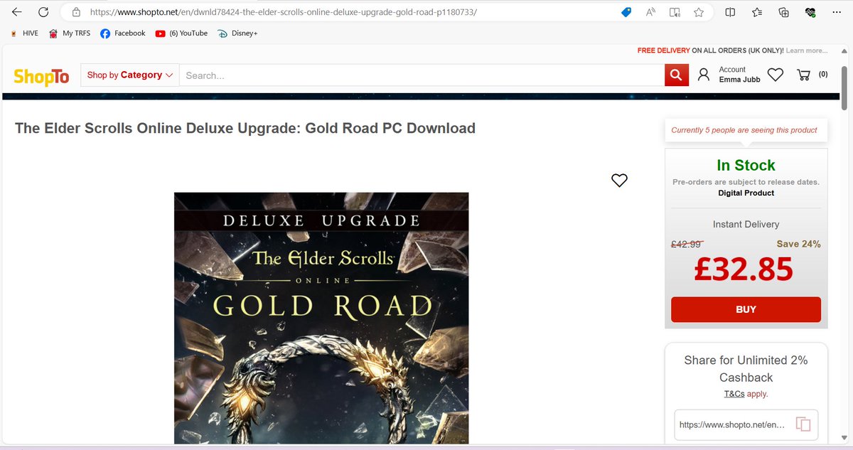Click the £32.85 price text
The height and width of the screenshot is (450, 853).
(x=744, y=269)
